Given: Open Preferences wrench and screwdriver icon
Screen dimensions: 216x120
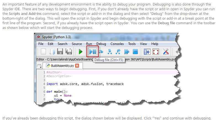Looking at the screenshot, I should tap(166, 52).
